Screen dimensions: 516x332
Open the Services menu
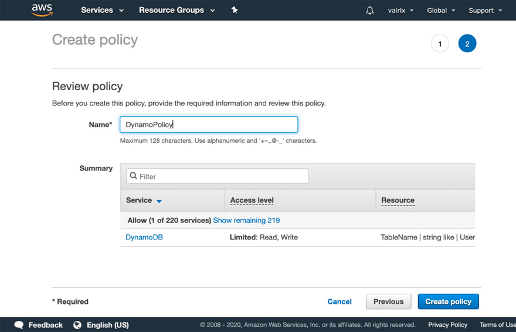pos(102,10)
